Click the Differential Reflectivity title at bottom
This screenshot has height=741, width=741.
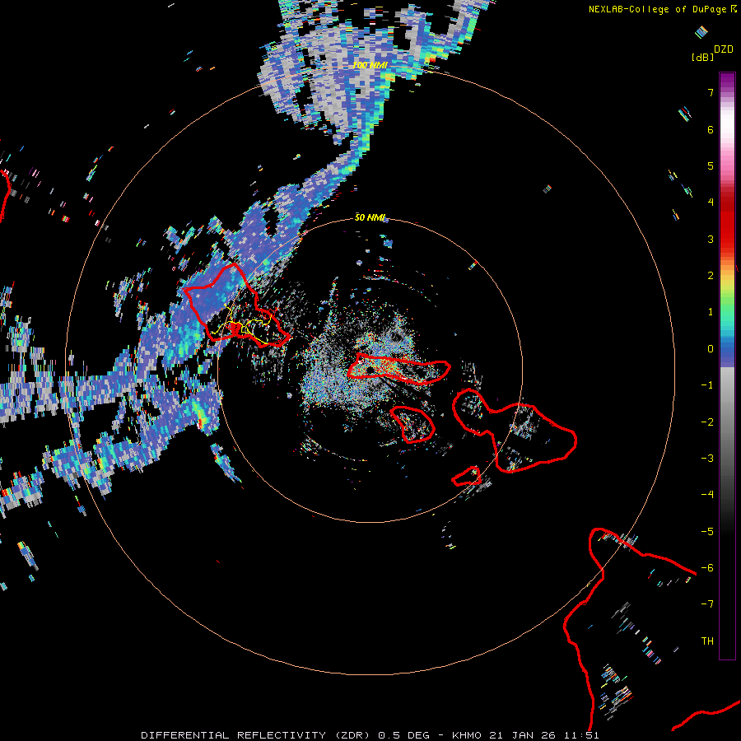tap(370, 735)
